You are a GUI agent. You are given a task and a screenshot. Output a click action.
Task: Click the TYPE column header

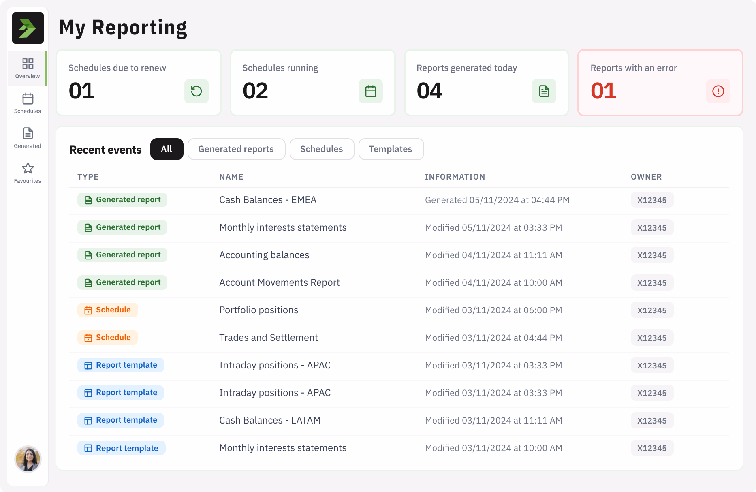tap(88, 177)
